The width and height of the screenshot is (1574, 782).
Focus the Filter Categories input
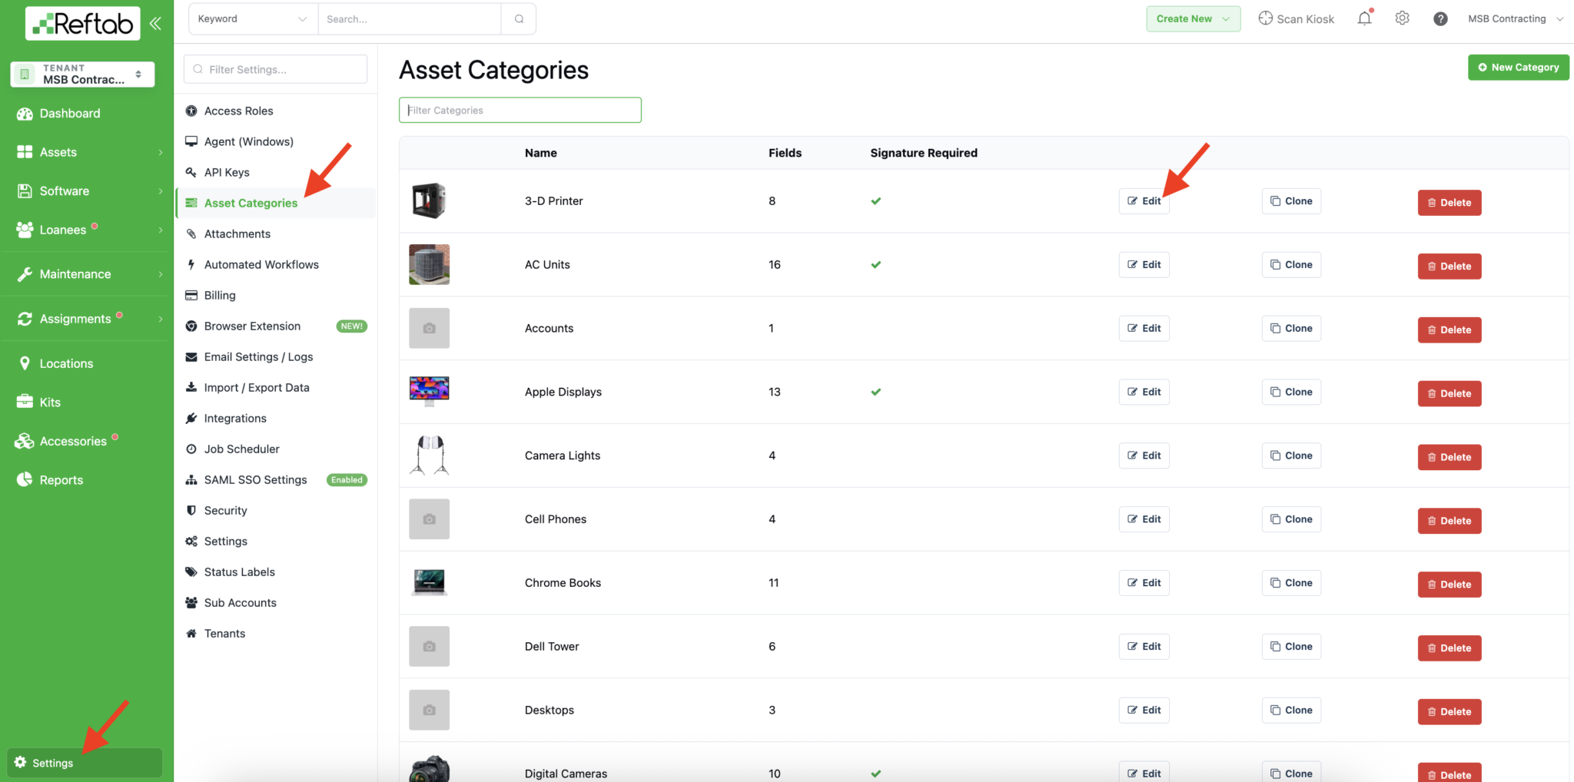coord(520,110)
